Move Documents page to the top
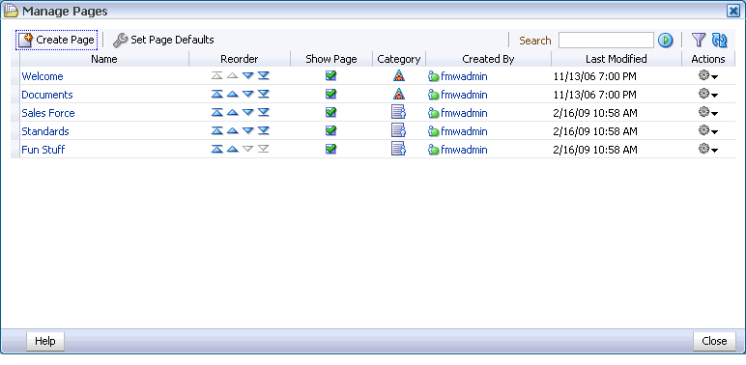 pos(217,94)
